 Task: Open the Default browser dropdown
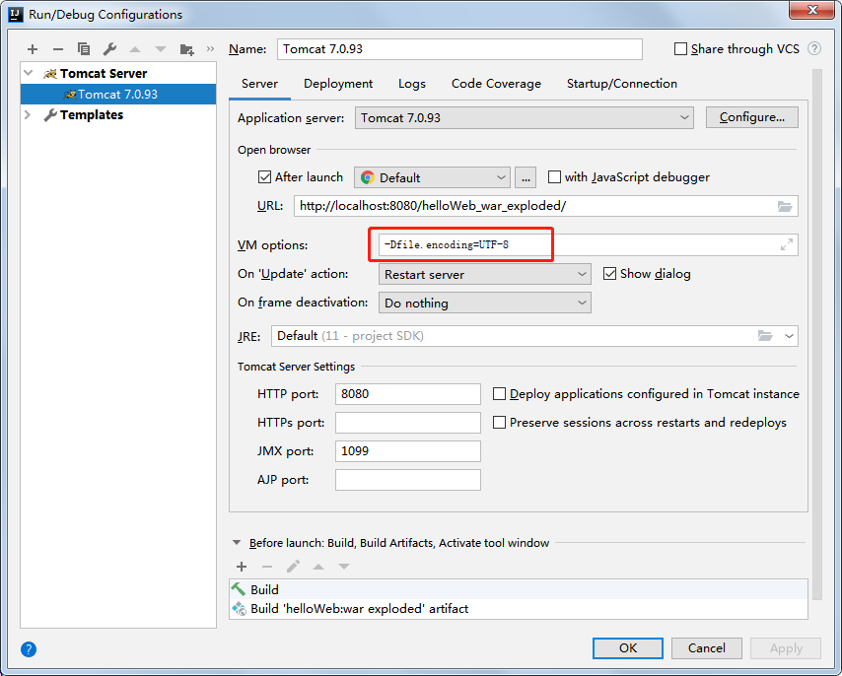432,177
